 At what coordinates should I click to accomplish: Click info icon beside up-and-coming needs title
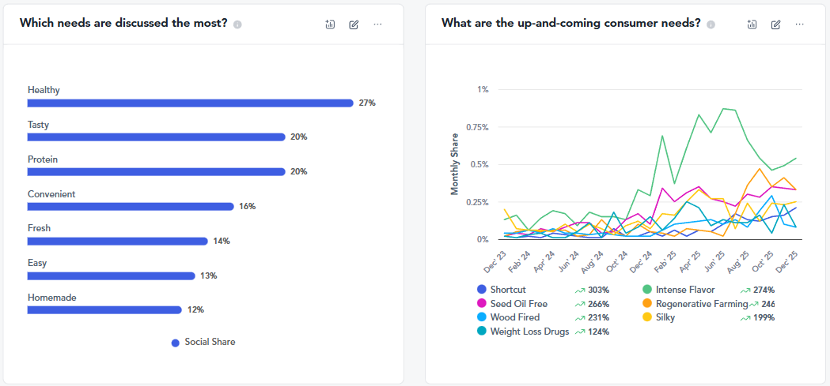711,24
